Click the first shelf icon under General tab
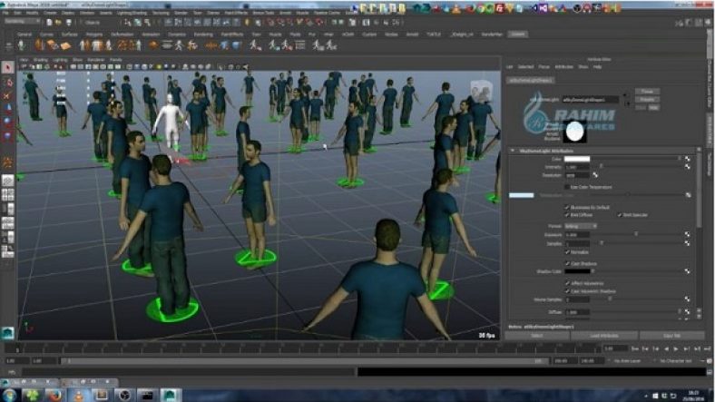Viewport: 715px width, 402px height. coord(23,45)
